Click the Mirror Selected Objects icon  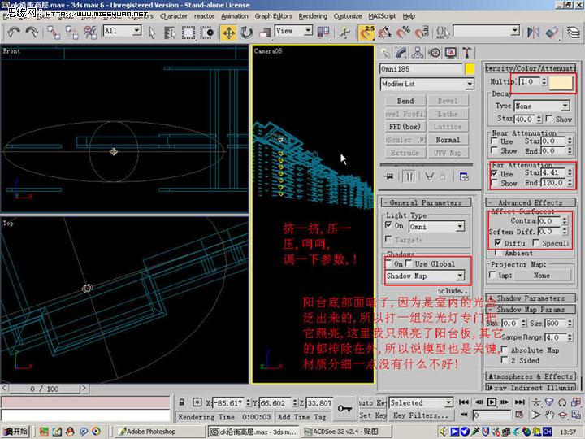pyautogui.click(x=533, y=33)
